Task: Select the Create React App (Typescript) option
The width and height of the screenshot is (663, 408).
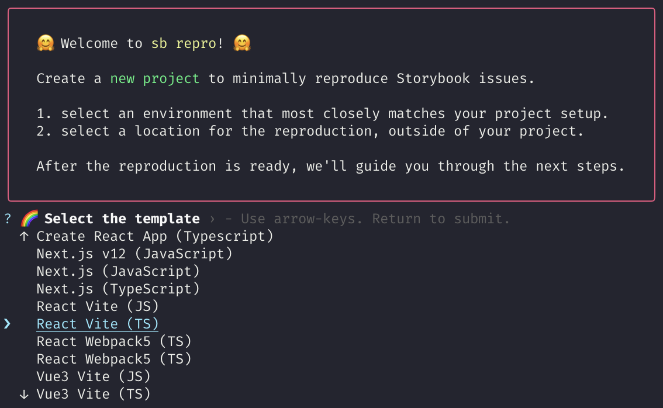Action: (x=155, y=236)
